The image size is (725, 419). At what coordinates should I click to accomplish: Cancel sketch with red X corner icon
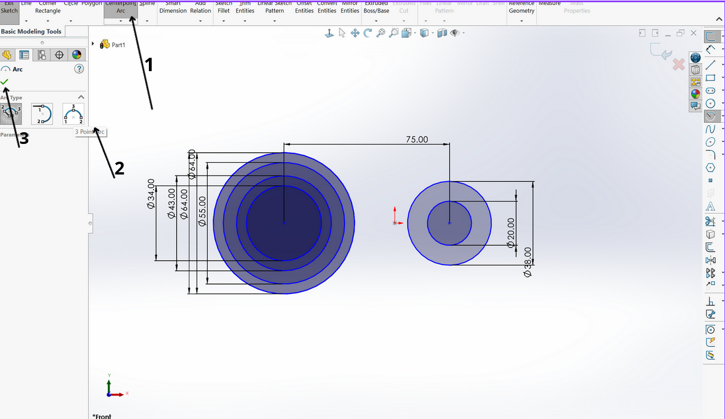678,64
